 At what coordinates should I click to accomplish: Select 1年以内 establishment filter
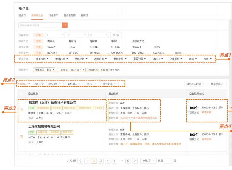pyautogui.click(x=52, y=47)
